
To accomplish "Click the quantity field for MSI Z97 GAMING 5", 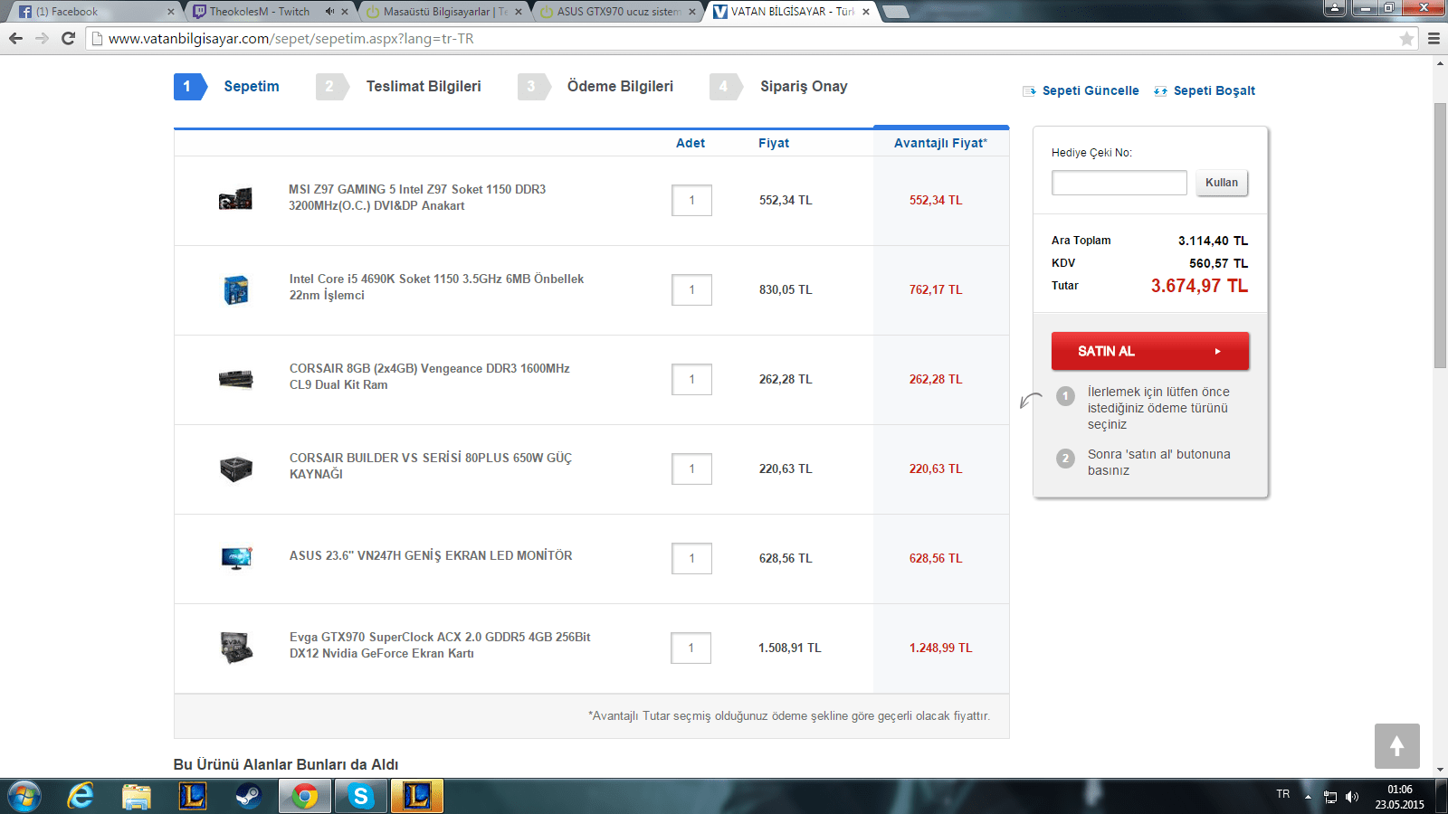I will click(x=691, y=200).
